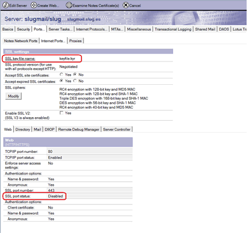The image size is (252, 233).
Task: Click the Negotiated SSL protocol value
Action: (68, 67)
